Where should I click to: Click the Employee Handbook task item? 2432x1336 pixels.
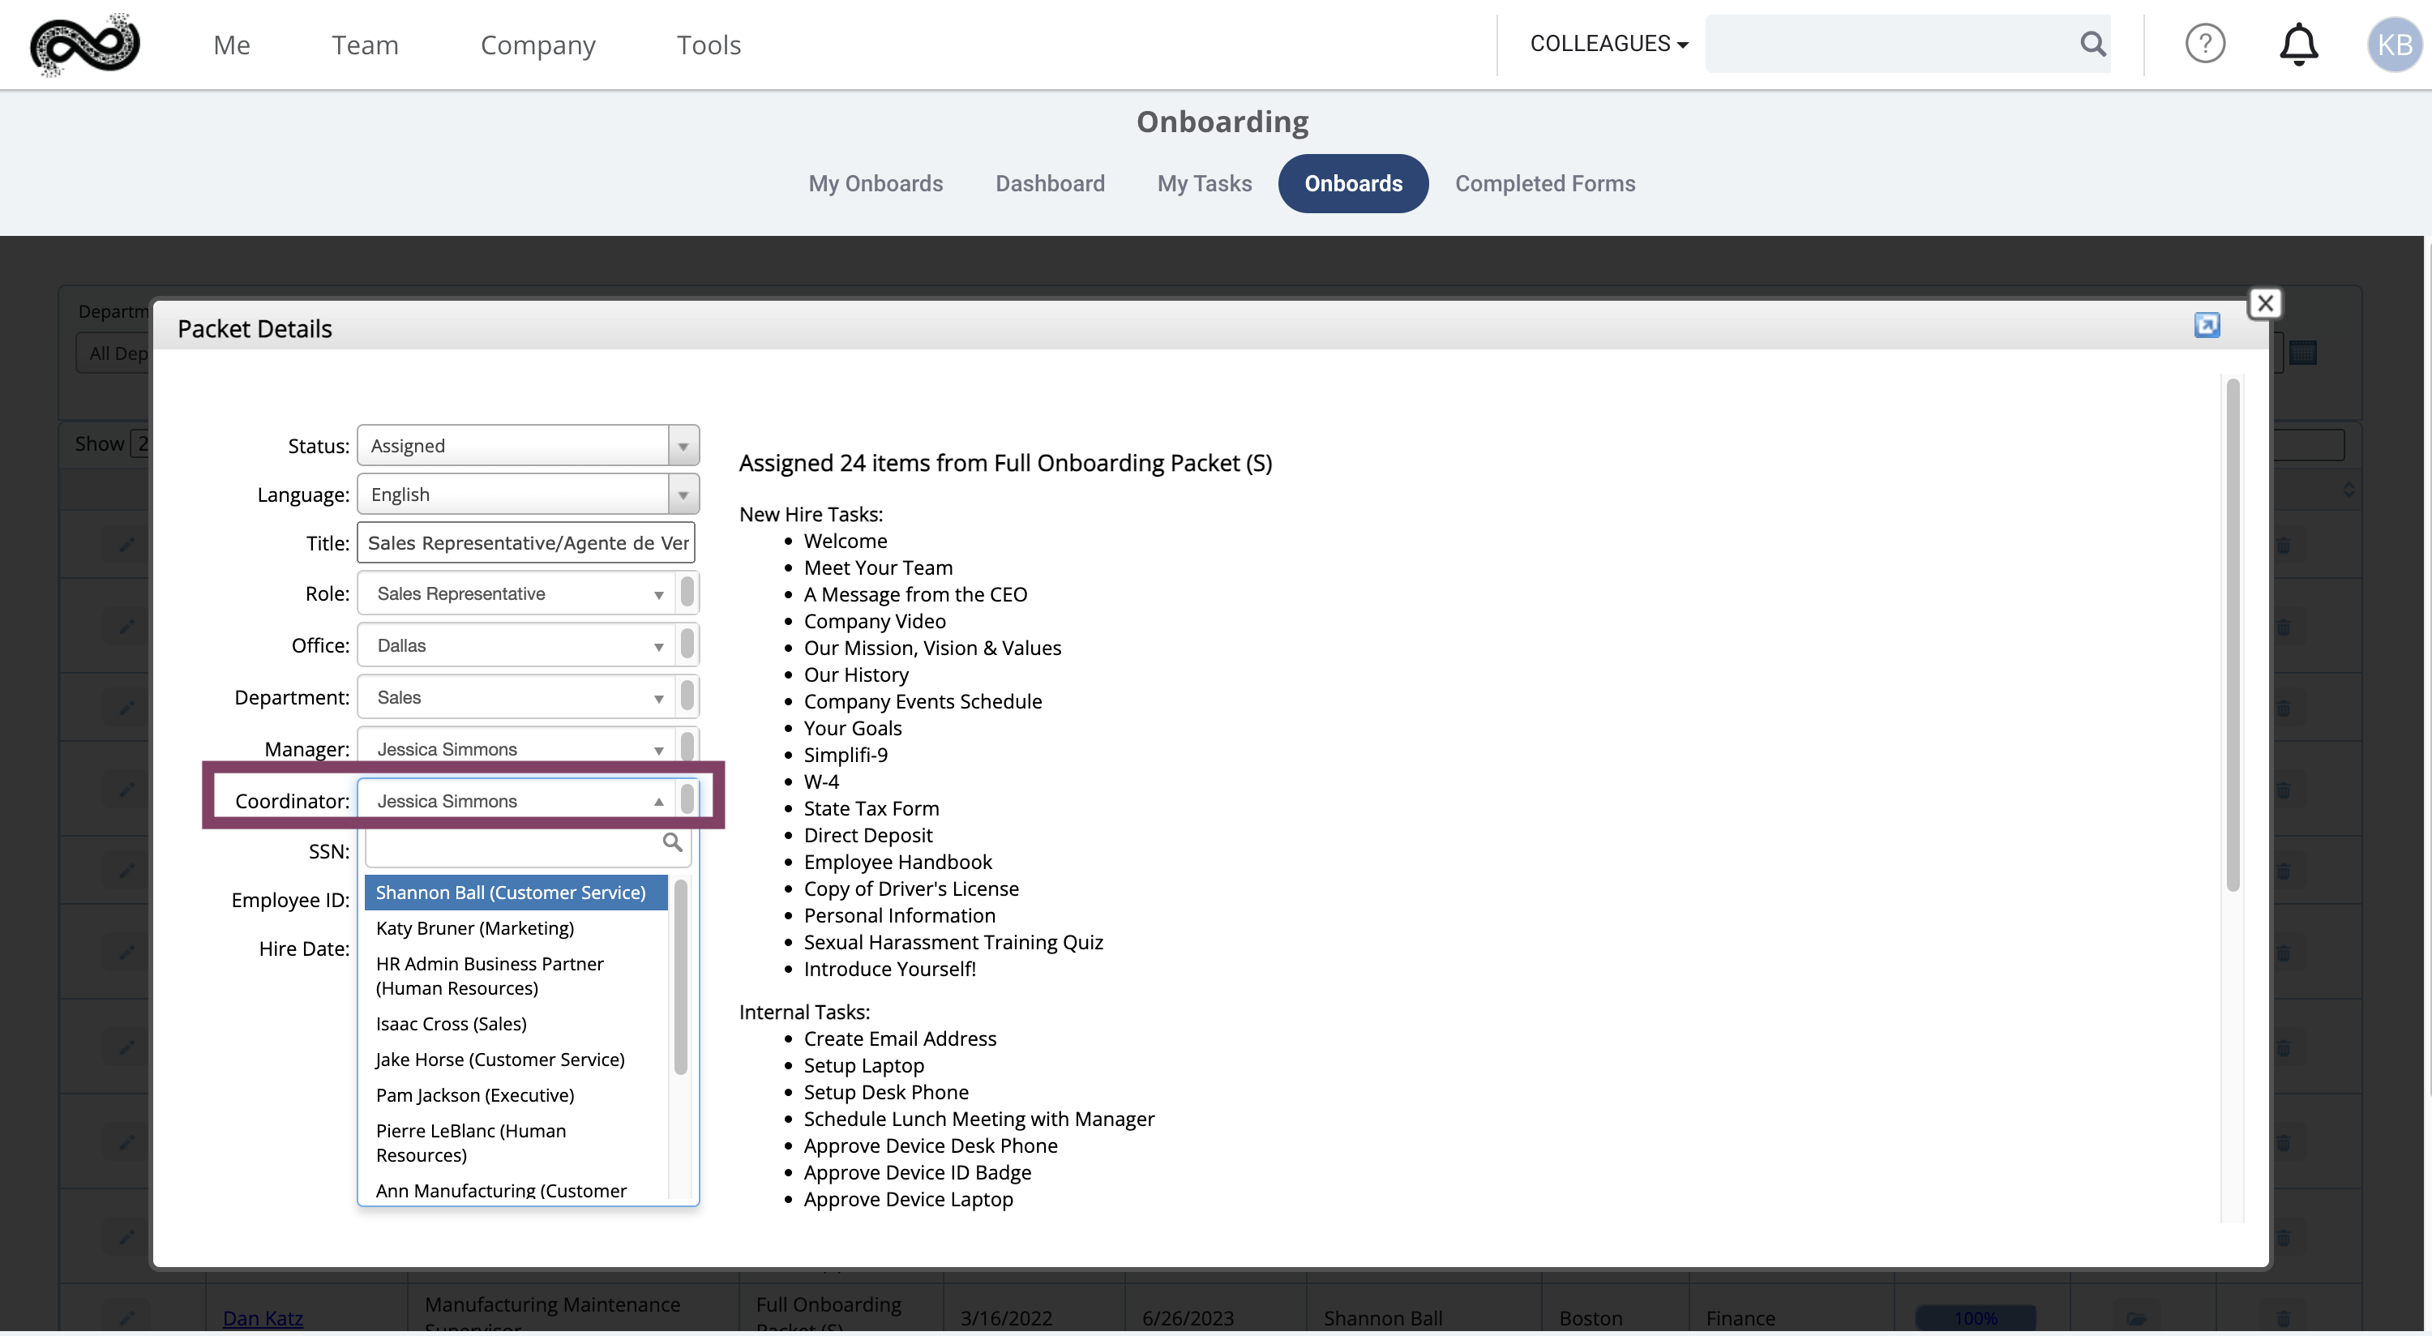[897, 862]
